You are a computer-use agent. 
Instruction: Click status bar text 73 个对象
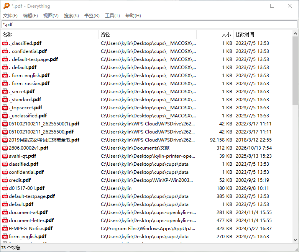point(11,248)
